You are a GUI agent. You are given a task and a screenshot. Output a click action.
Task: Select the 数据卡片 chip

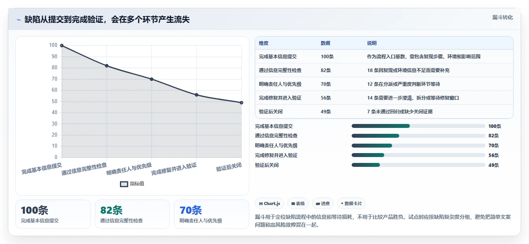click(x=351, y=203)
